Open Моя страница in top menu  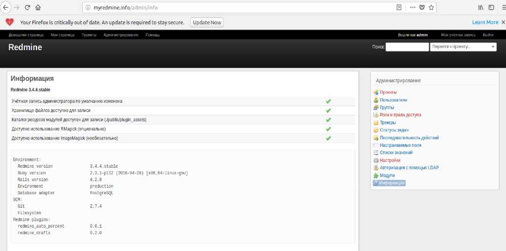pyautogui.click(x=62, y=35)
